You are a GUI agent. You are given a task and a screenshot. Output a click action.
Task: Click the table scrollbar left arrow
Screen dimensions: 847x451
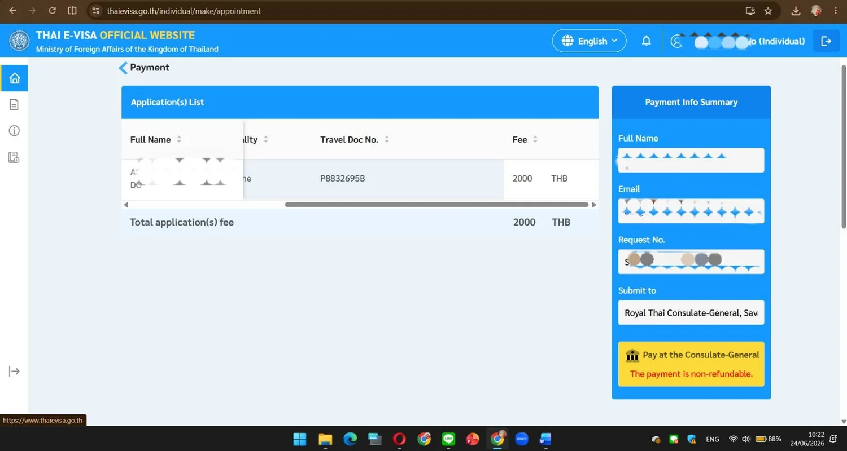coord(126,205)
